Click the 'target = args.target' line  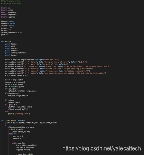pos(14,84)
